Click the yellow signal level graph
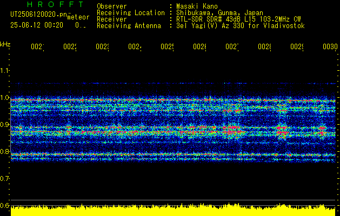The width and height of the screenshot is (340, 216). [x=173, y=210]
